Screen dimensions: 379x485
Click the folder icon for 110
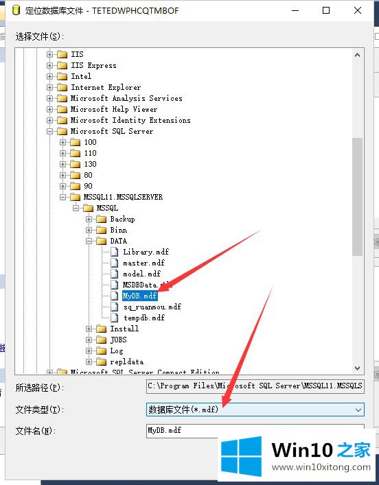coord(76,153)
